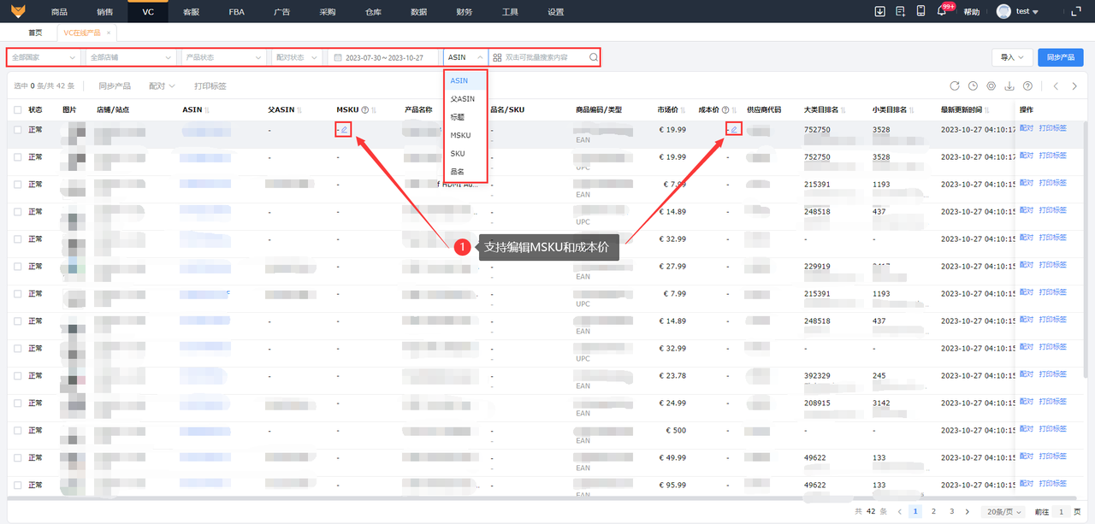
Task: Open the 广告 top menu
Action: (x=281, y=12)
